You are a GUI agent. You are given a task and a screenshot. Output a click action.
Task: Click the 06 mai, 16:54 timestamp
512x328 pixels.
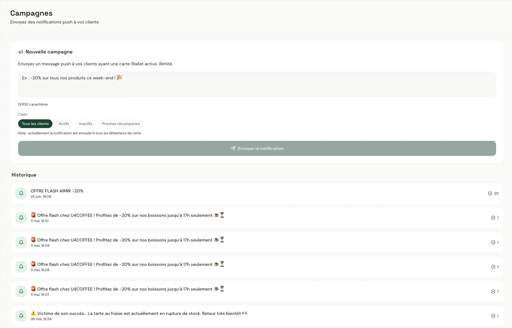tap(41, 319)
